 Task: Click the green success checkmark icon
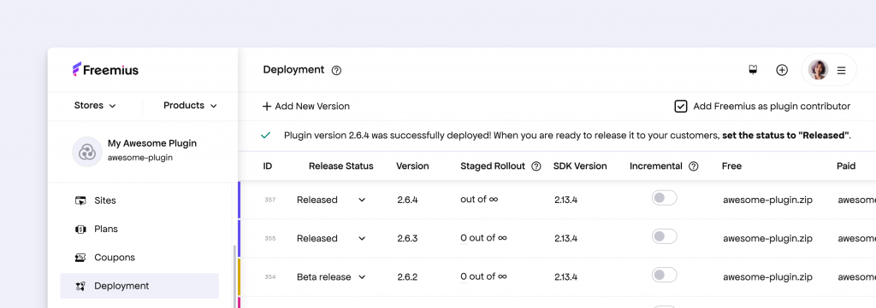click(266, 136)
